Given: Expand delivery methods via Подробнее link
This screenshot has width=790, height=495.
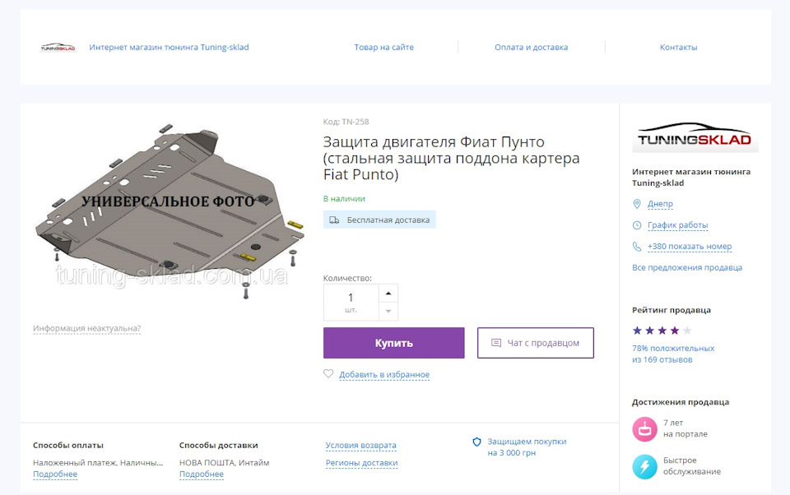Looking at the screenshot, I should [202, 474].
